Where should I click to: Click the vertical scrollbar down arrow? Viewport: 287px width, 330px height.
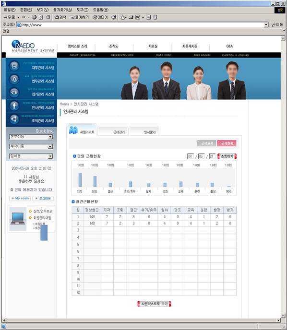coord(283,316)
